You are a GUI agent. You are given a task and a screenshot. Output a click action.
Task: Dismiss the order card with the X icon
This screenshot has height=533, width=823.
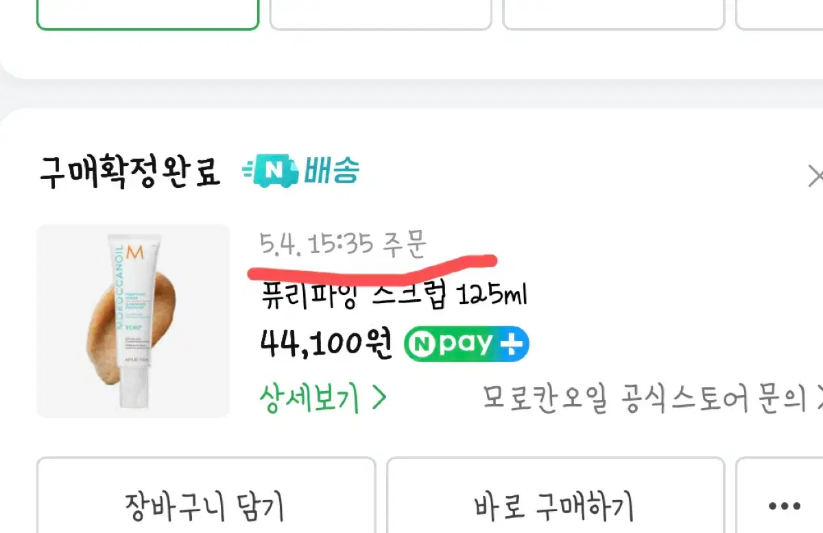point(815,176)
